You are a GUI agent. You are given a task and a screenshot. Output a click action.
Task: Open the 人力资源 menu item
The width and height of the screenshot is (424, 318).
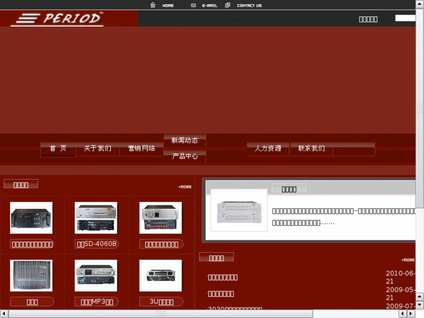pyautogui.click(x=268, y=148)
